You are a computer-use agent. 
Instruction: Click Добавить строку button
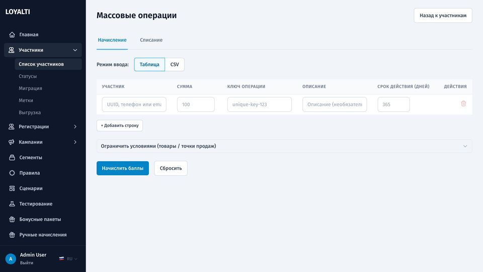point(120,125)
